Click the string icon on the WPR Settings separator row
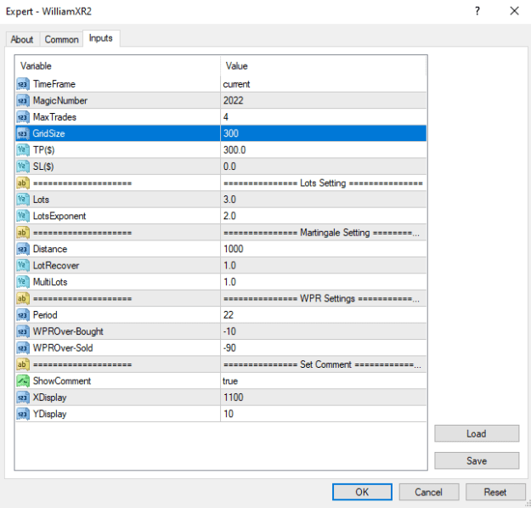 (23, 298)
